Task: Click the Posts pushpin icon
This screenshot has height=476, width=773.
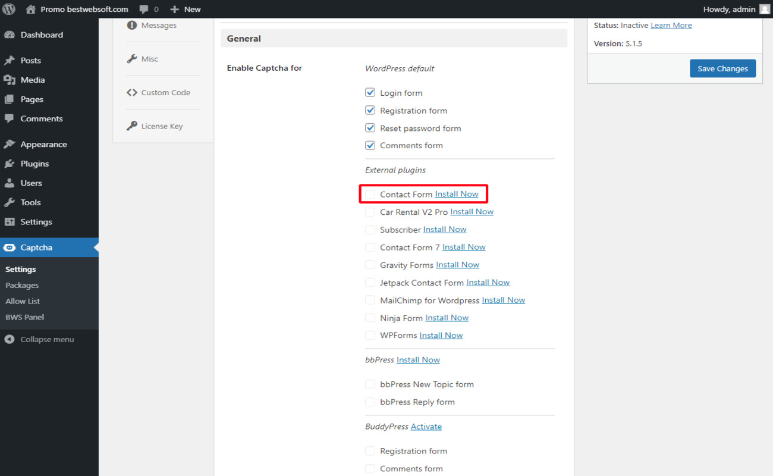Action: [10, 61]
